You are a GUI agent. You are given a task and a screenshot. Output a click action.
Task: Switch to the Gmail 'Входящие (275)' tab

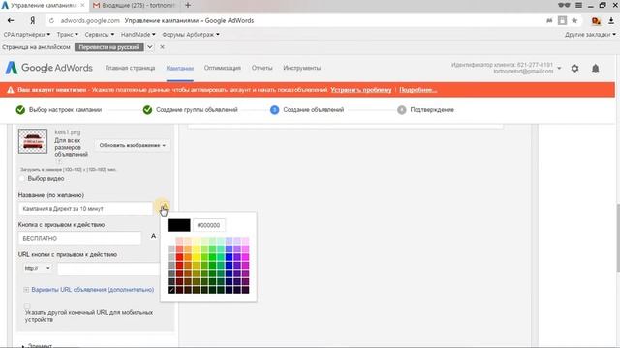135,5
